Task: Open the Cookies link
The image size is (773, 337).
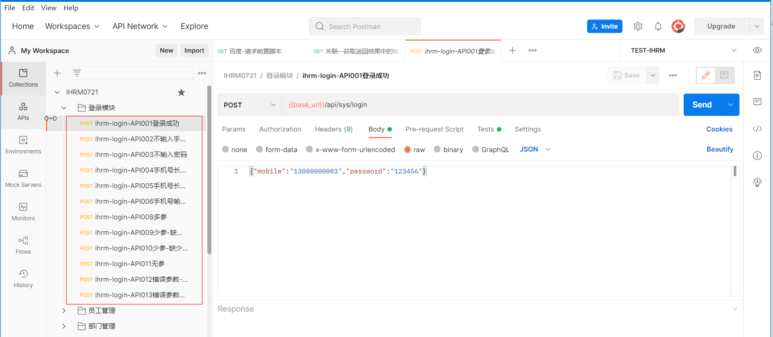Action: (719, 129)
